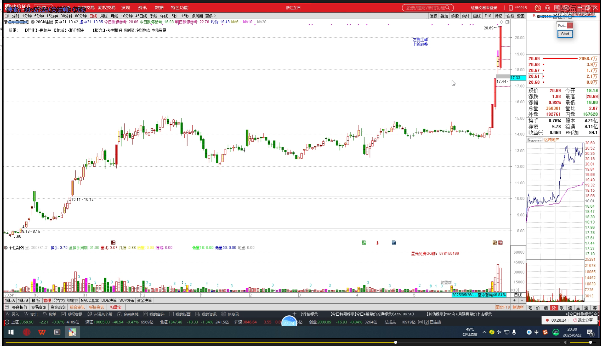This screenshot has width=601, height=346.
Task: Open the 特色功能 menu
Action: point(180,8)
